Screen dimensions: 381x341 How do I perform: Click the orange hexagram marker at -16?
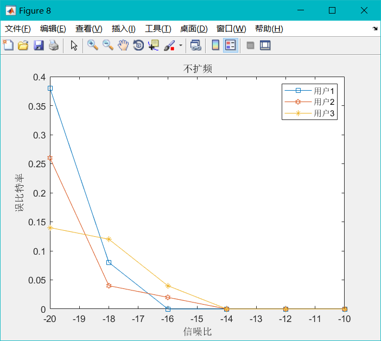[168, 298]
